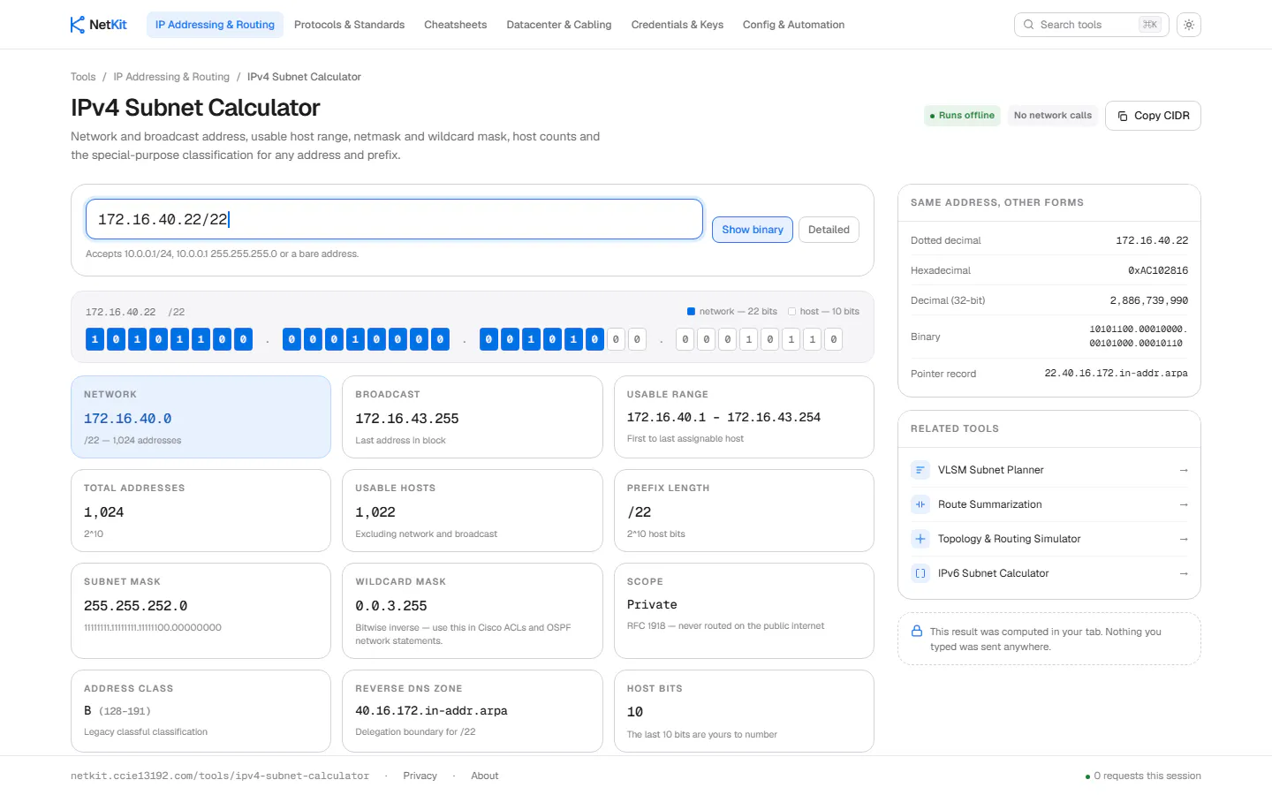
Task: Select the decimal value 2,886,739,990
Action: coord(1149,300)
